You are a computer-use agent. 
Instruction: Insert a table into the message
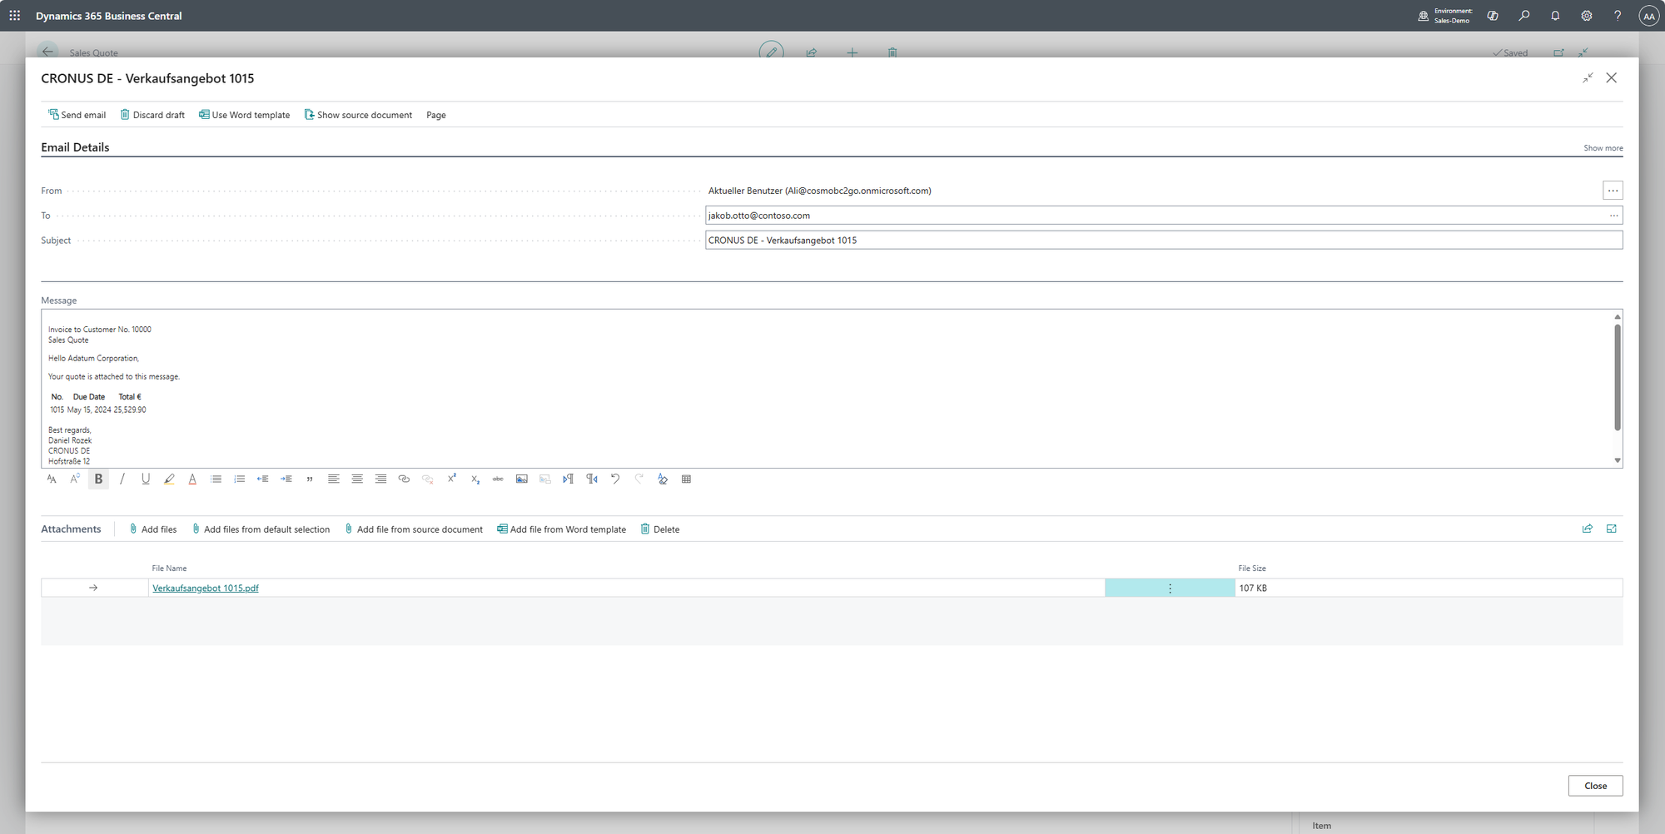click(686, 479)
